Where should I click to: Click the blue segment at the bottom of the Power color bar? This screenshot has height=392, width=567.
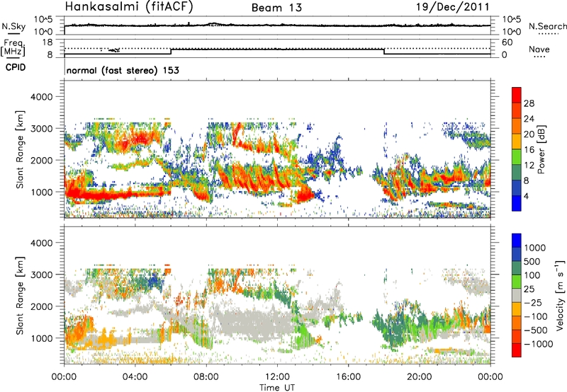[517, 203]
